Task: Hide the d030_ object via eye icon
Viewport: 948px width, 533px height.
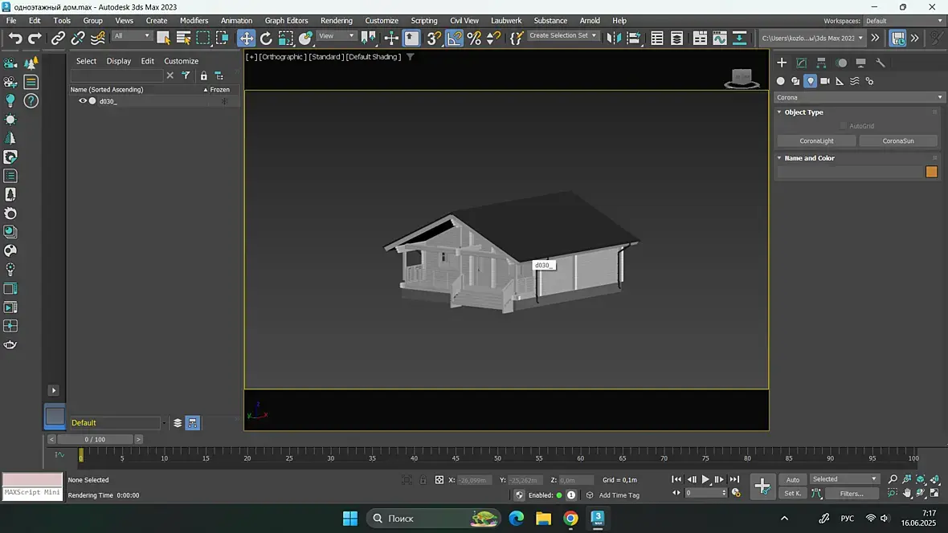Action: 82,101
